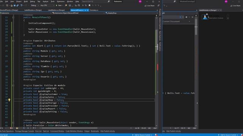
Task: Click the notifications icon in the status bar
Action: tap(156, 135)
